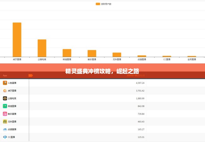Click the orange arrow icon beside App header

[x=31, y=75]
